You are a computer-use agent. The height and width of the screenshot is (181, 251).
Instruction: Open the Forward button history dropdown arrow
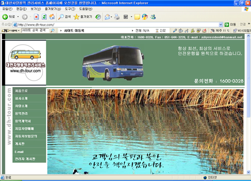pos(30,17)
